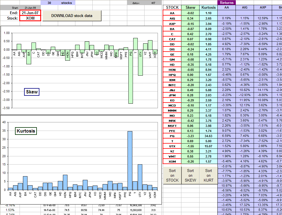Click the Skew column header in the table
282x215 pixels.
pyautogui.click(x=190, y=7)
